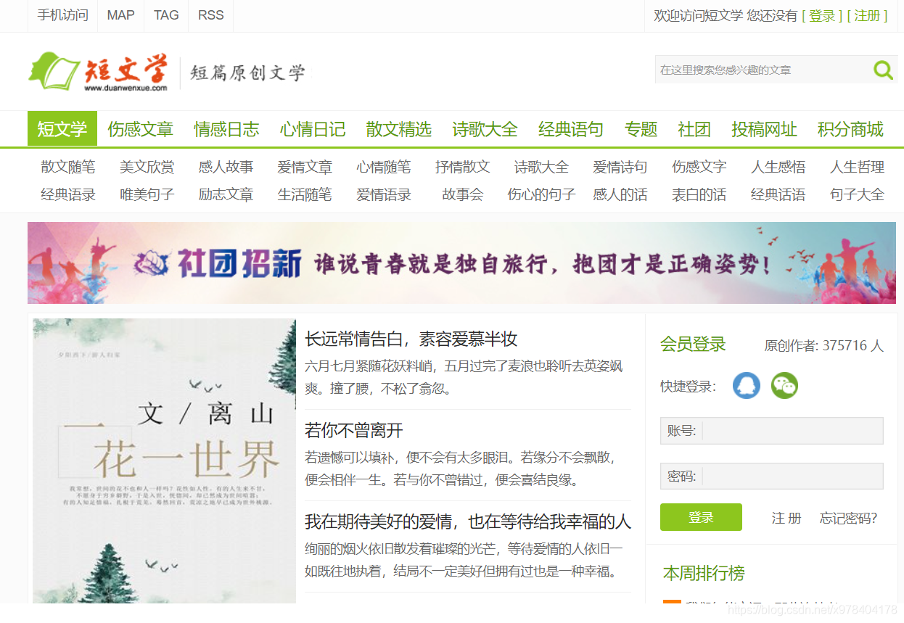Select the 短文学 main tab
This screenshot has height=623, width=904.
62,129
